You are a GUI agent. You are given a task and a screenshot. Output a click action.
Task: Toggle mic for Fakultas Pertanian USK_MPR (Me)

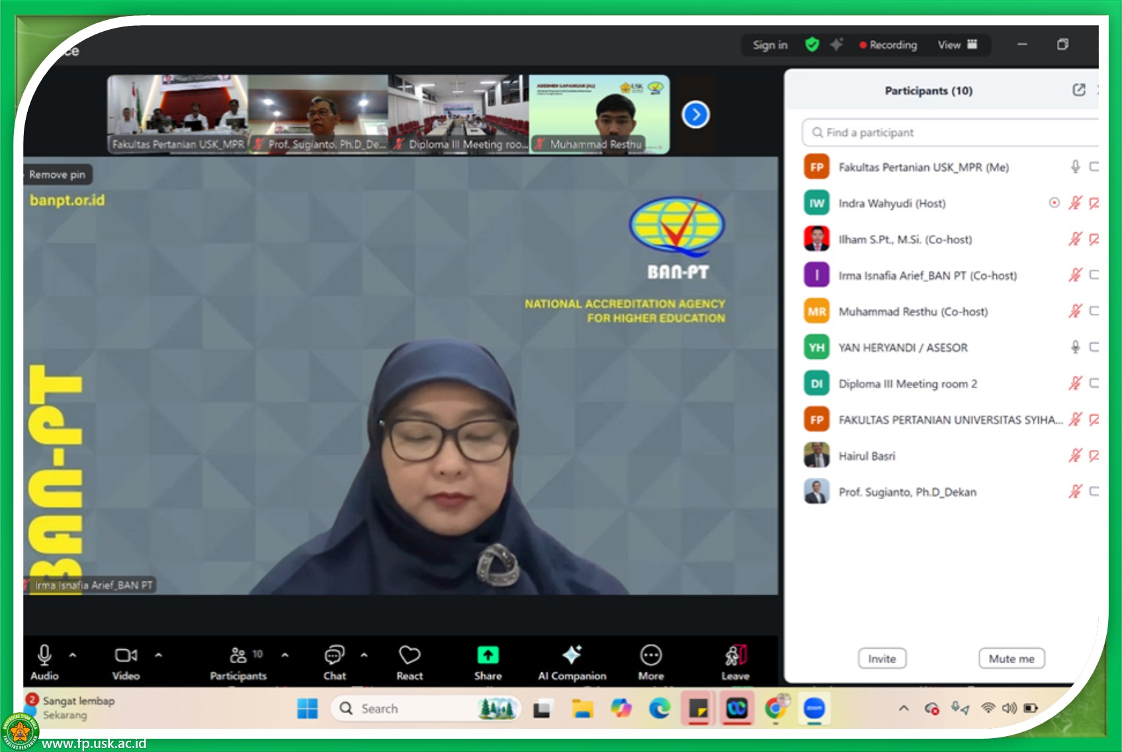pos(1076,167)
